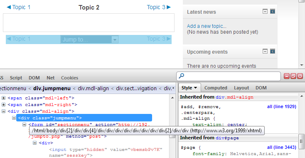
Task: Collapse the Upcoming events block
Action: click(x=265, y=52)
